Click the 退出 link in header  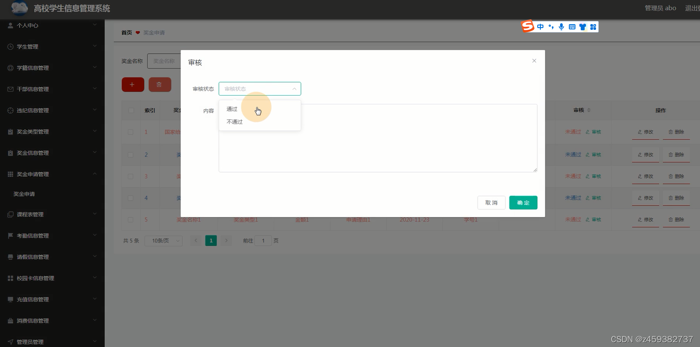[692, 8]
